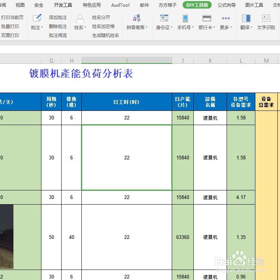Open the 开发工具 tab
Image resolution: width=280 pixels, height=280 pixels.
(63, 5)
